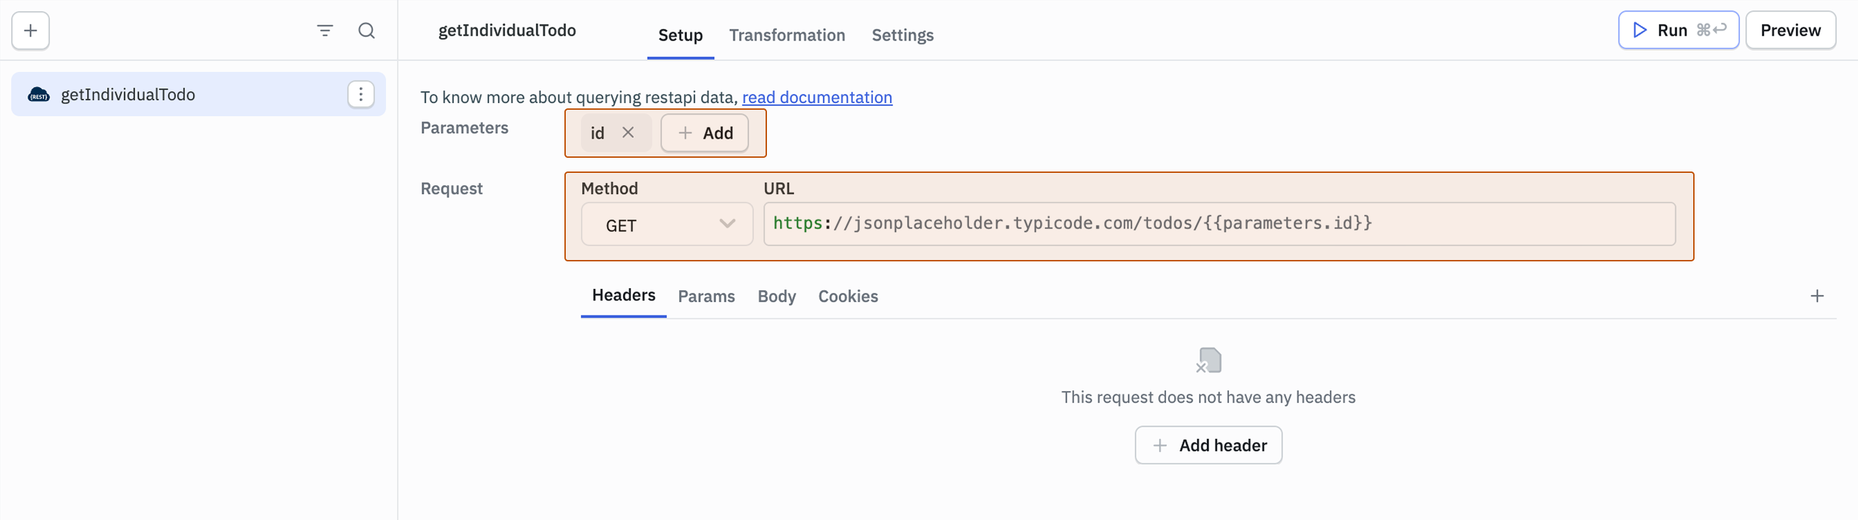Click the plus icon to add new query
Image resolution: width=1858 pixels, height=520 pixels.
(30, 30)
